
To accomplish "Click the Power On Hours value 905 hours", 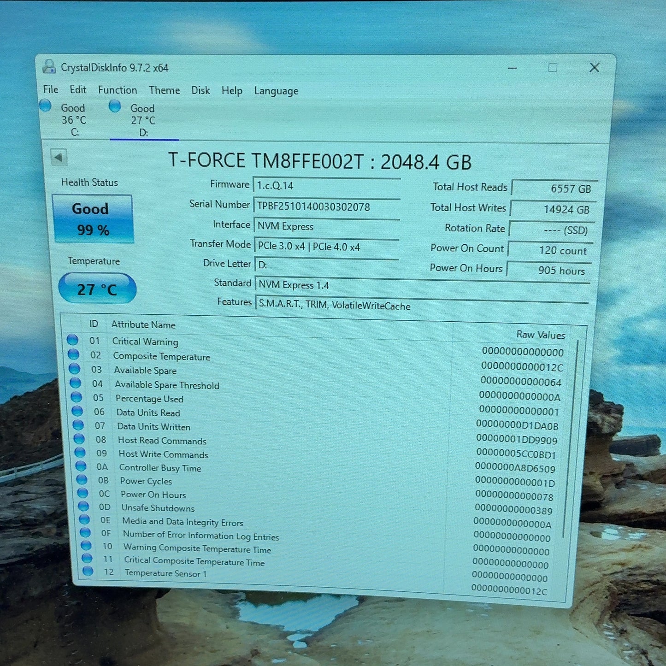I will pos(549,270).
